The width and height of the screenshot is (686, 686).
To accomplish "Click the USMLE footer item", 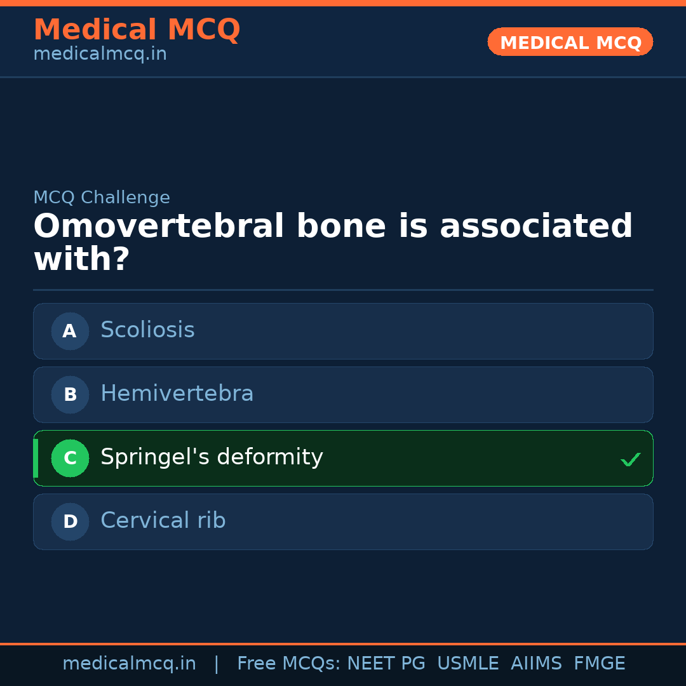I will [x=468, y=663].
